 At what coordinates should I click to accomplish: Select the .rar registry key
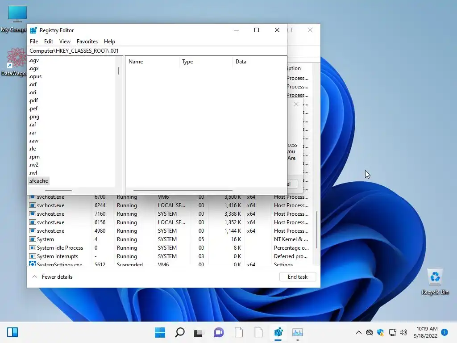pyautogui.click(x=32, y=133)
